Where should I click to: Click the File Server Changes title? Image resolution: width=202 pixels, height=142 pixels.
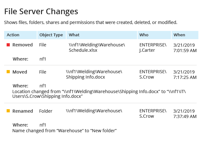tap(41, 11)
